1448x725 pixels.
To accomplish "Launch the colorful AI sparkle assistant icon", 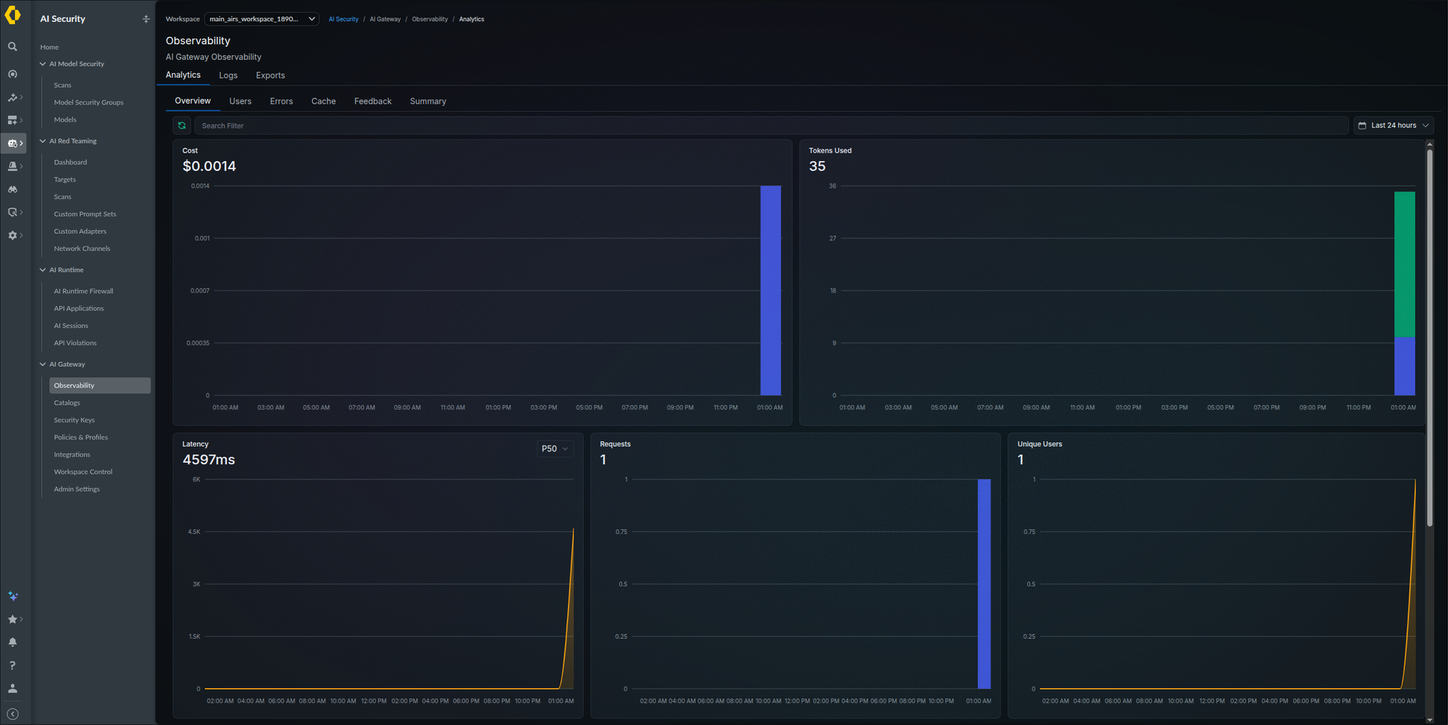I will coord(12,596).
